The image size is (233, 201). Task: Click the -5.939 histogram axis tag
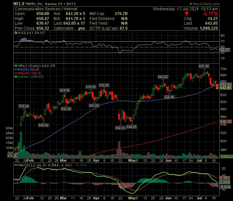point(225,187)
